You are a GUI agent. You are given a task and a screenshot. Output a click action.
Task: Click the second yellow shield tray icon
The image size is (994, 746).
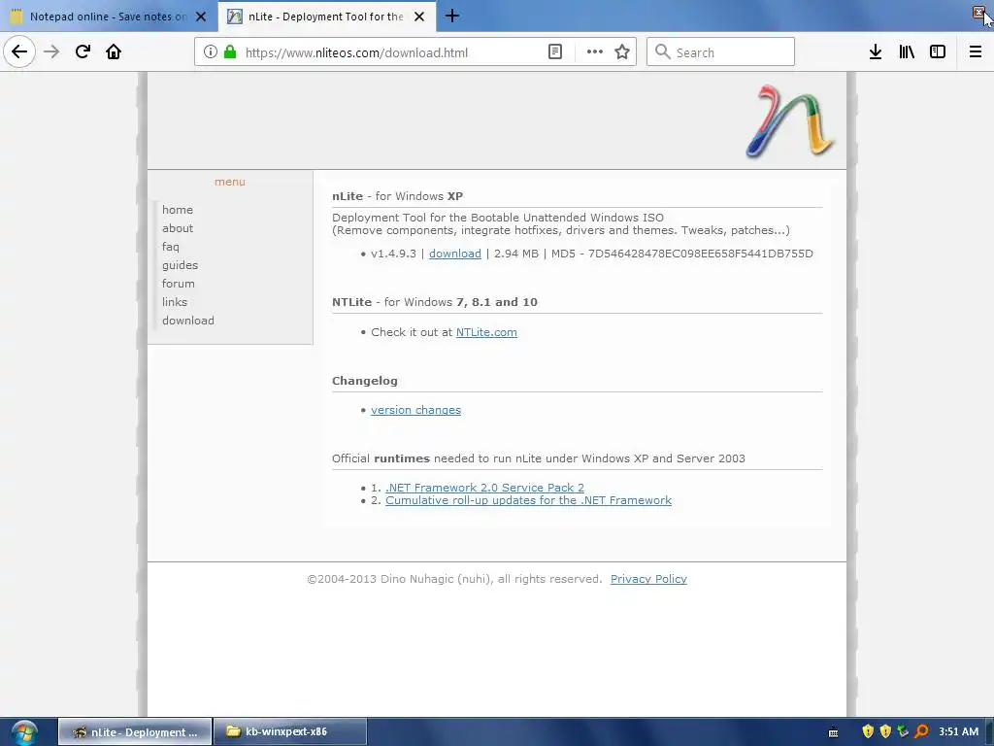(x=885, y=731)
